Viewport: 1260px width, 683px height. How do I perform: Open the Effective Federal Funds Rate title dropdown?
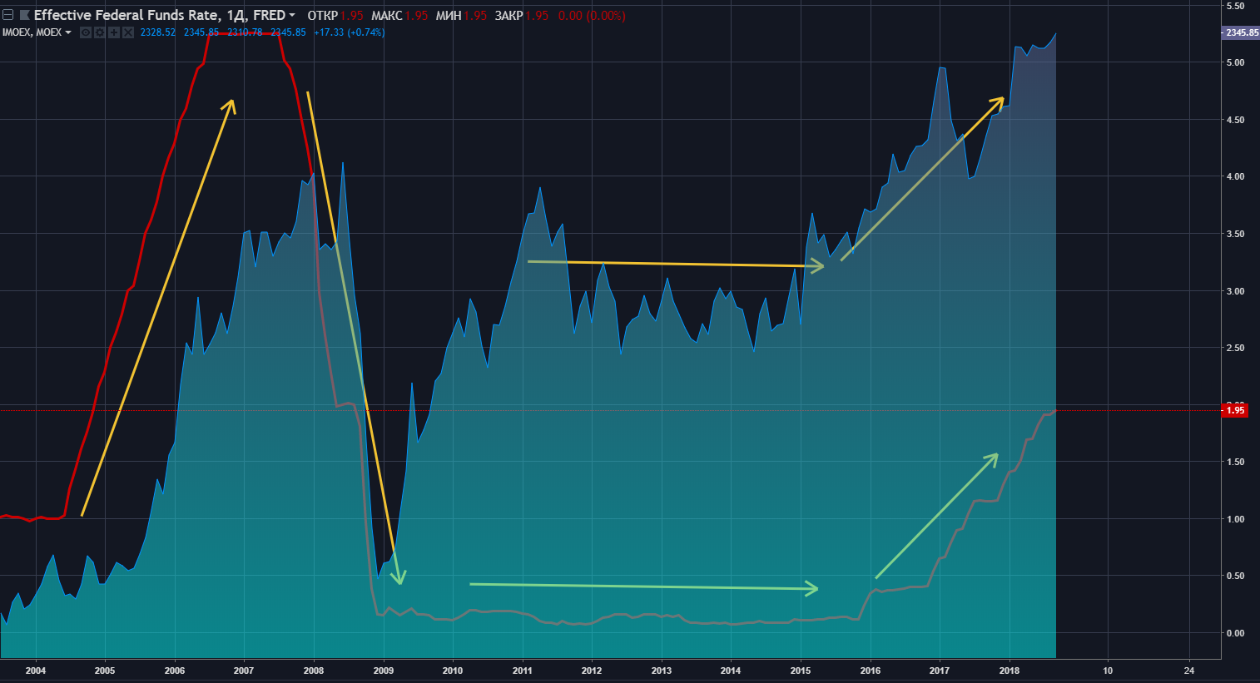tap(292, 16)
